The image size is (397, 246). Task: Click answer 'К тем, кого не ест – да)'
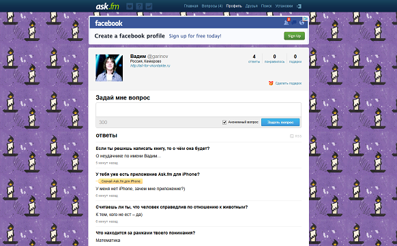[119, 215]
